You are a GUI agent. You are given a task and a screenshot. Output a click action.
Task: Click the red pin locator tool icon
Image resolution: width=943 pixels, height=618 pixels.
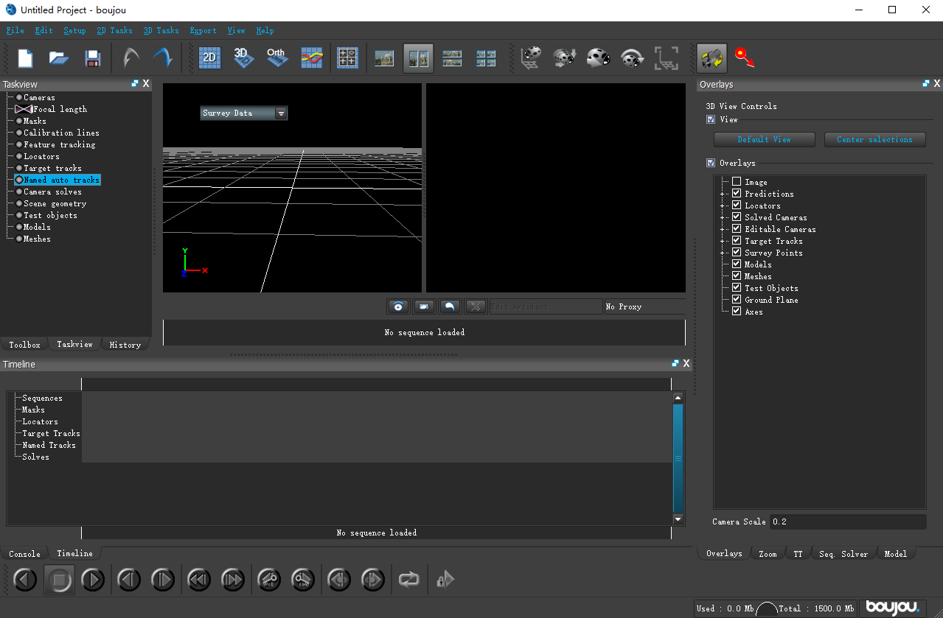click(x=744, y=58)
